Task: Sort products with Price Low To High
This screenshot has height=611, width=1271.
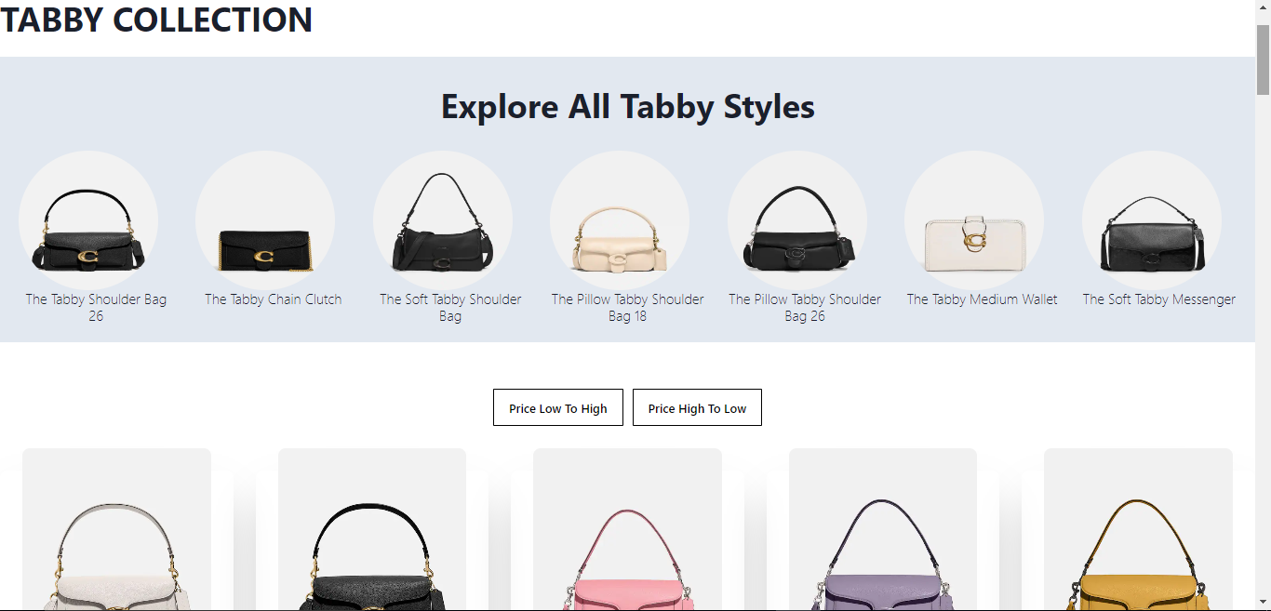Action: (x=558, y=407)
